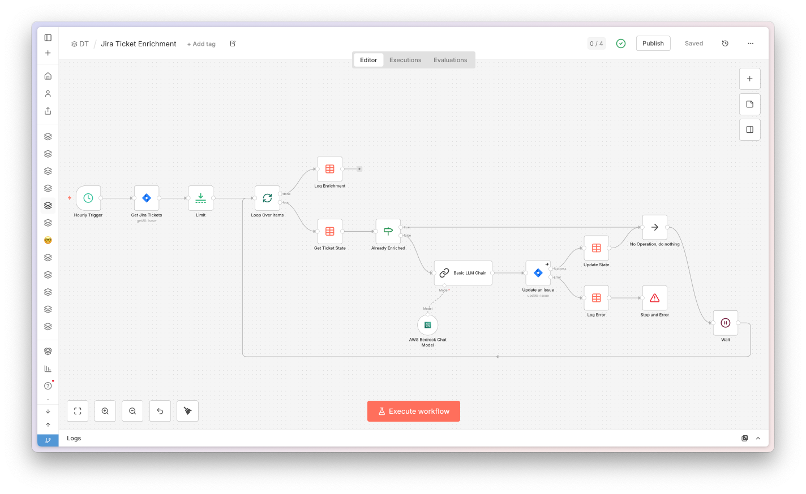Select the Loop Over Items node
This screenshot has width=806, height=494.
[x=267, y=198]
